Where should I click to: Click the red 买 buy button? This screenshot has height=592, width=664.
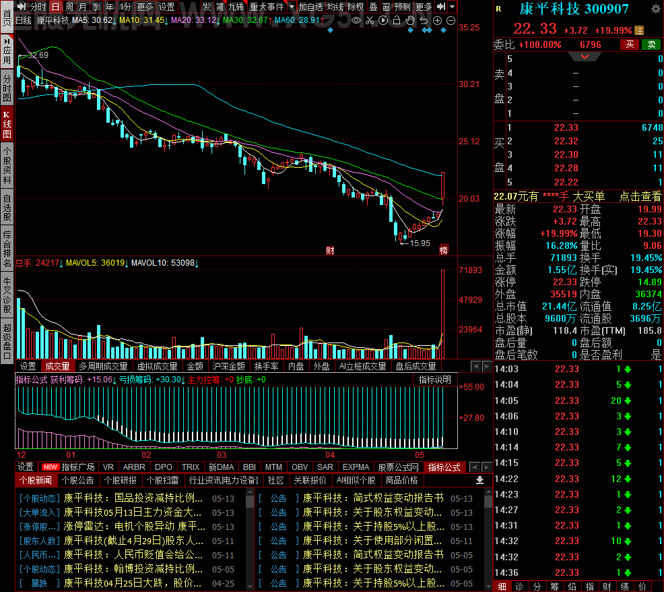(630, 45)
